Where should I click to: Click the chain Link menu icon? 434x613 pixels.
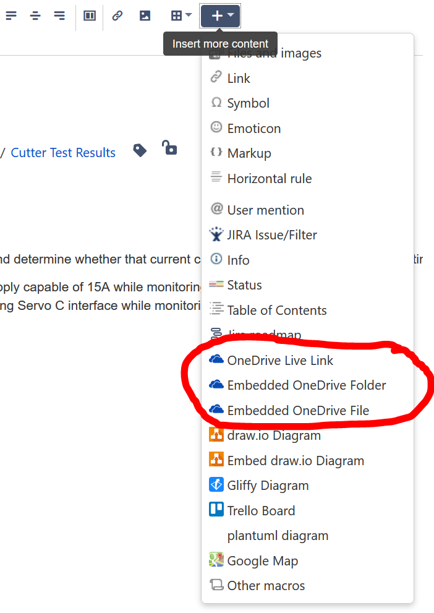pos(216,77)
